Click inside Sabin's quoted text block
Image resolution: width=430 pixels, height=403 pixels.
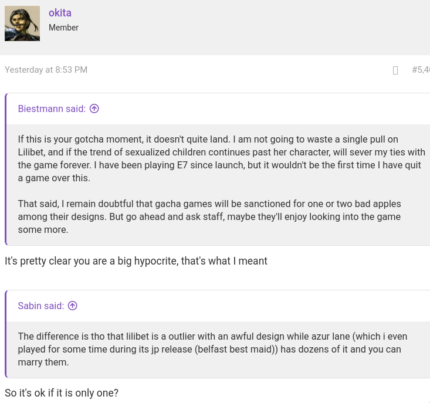(x=218, y=350)
